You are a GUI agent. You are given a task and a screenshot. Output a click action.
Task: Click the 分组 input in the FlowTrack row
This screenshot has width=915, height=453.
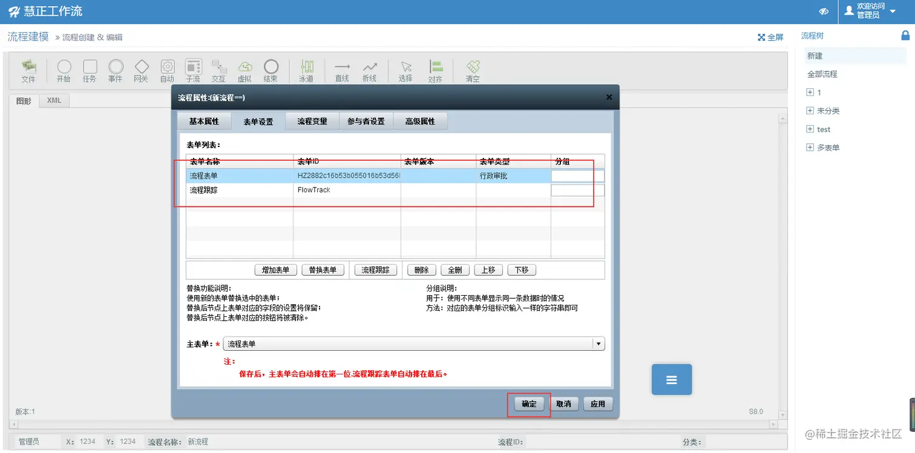coord(578,191)
